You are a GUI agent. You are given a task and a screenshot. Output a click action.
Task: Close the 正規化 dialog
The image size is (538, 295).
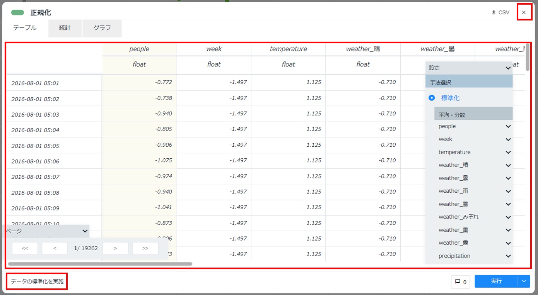[524, 12]
